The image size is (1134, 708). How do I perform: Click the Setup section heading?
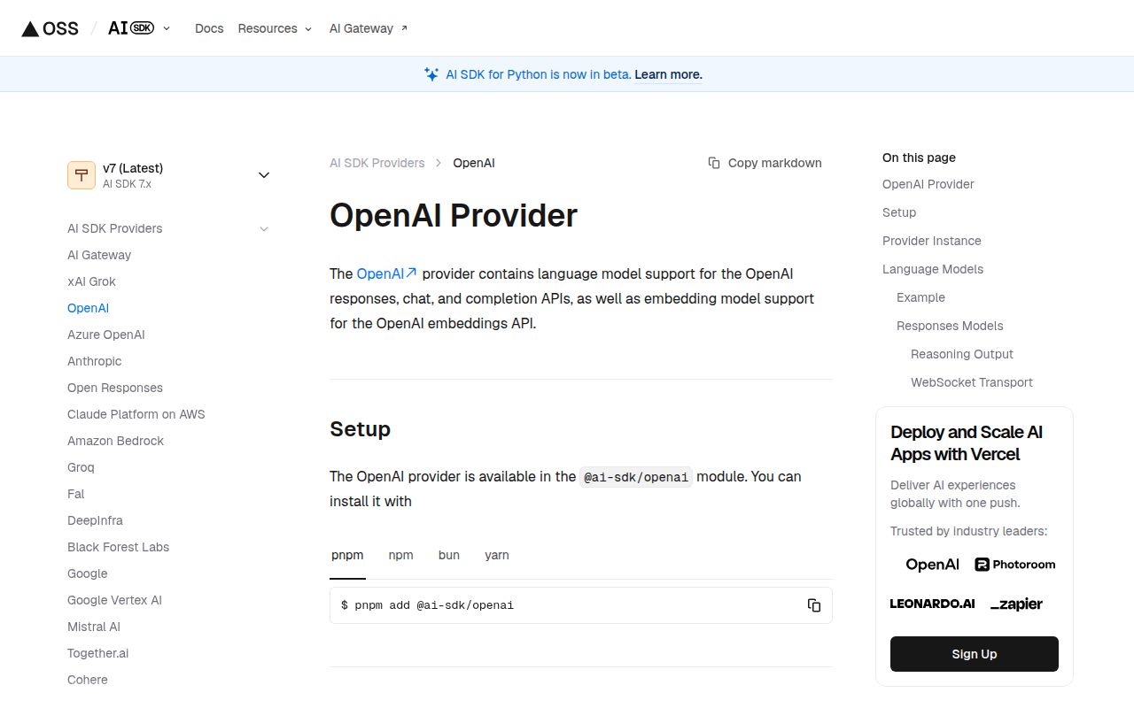(x=361, y=429)
